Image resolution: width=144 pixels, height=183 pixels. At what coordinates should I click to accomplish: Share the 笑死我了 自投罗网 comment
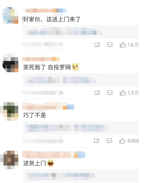[x=97, y=93]
